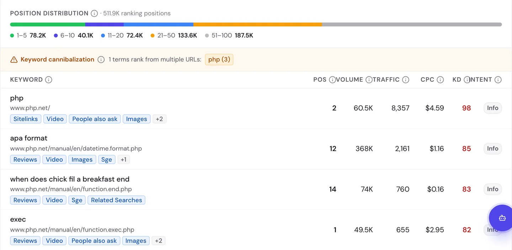The image size is (512, 250).
Task: Open the function.exec.php URL link
Action: tap(72, 230)
